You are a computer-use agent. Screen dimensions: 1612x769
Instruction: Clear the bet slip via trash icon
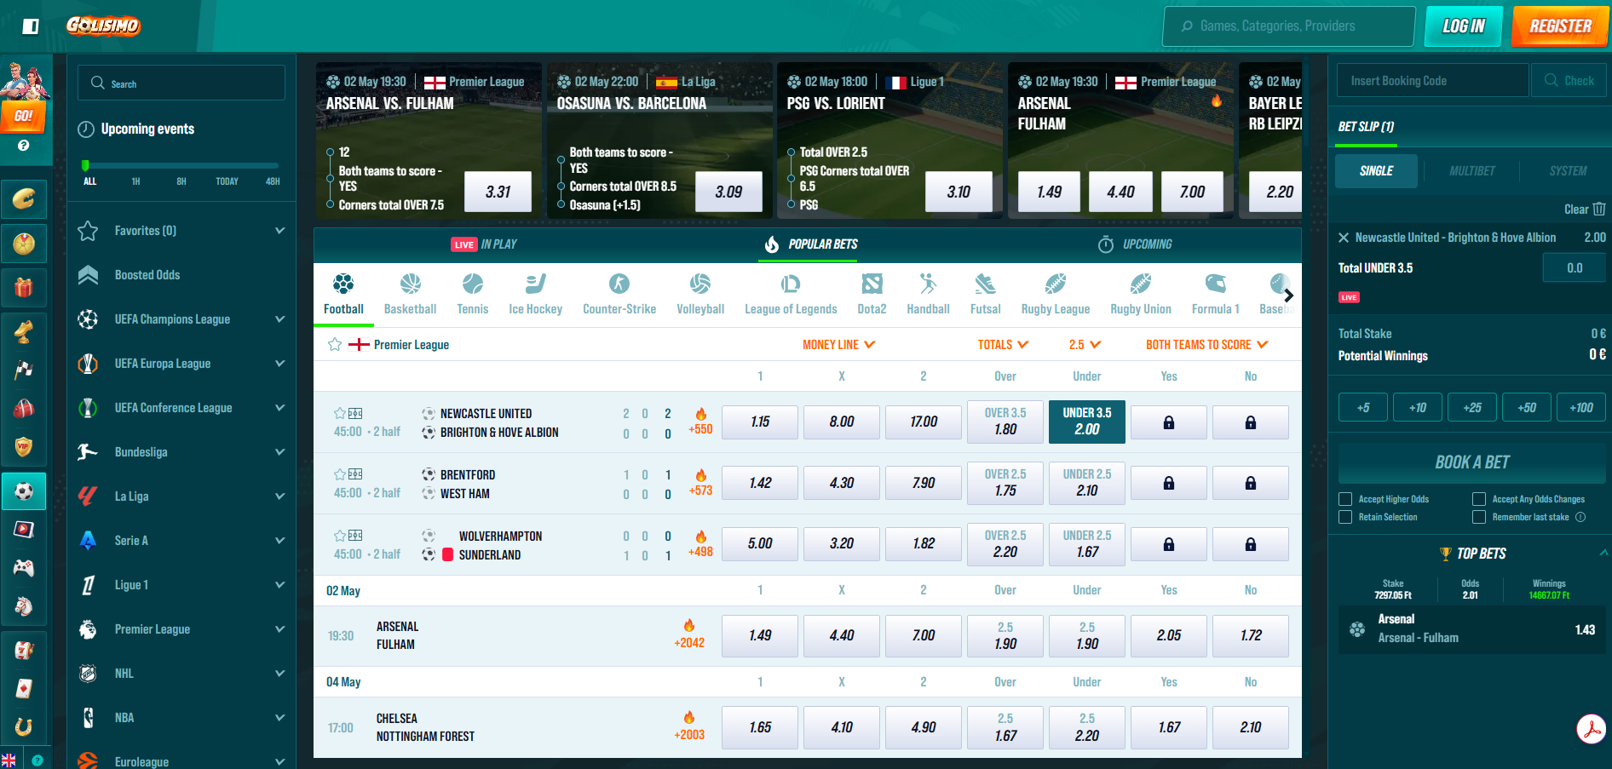[x=1599, y=209]
